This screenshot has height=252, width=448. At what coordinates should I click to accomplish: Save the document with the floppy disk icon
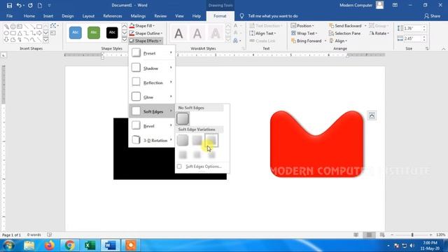pyautogui.click(x=9, y=5)
